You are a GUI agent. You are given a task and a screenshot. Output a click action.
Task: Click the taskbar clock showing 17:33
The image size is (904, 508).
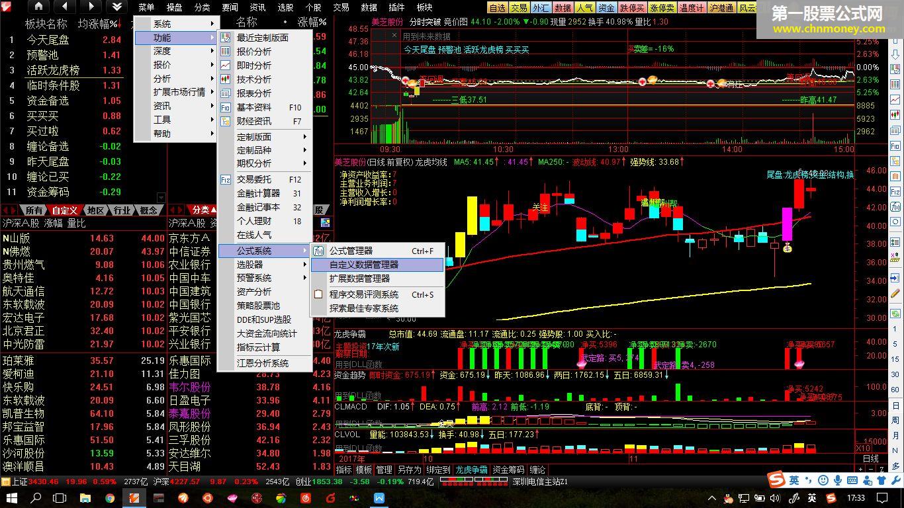pos(856,497)
